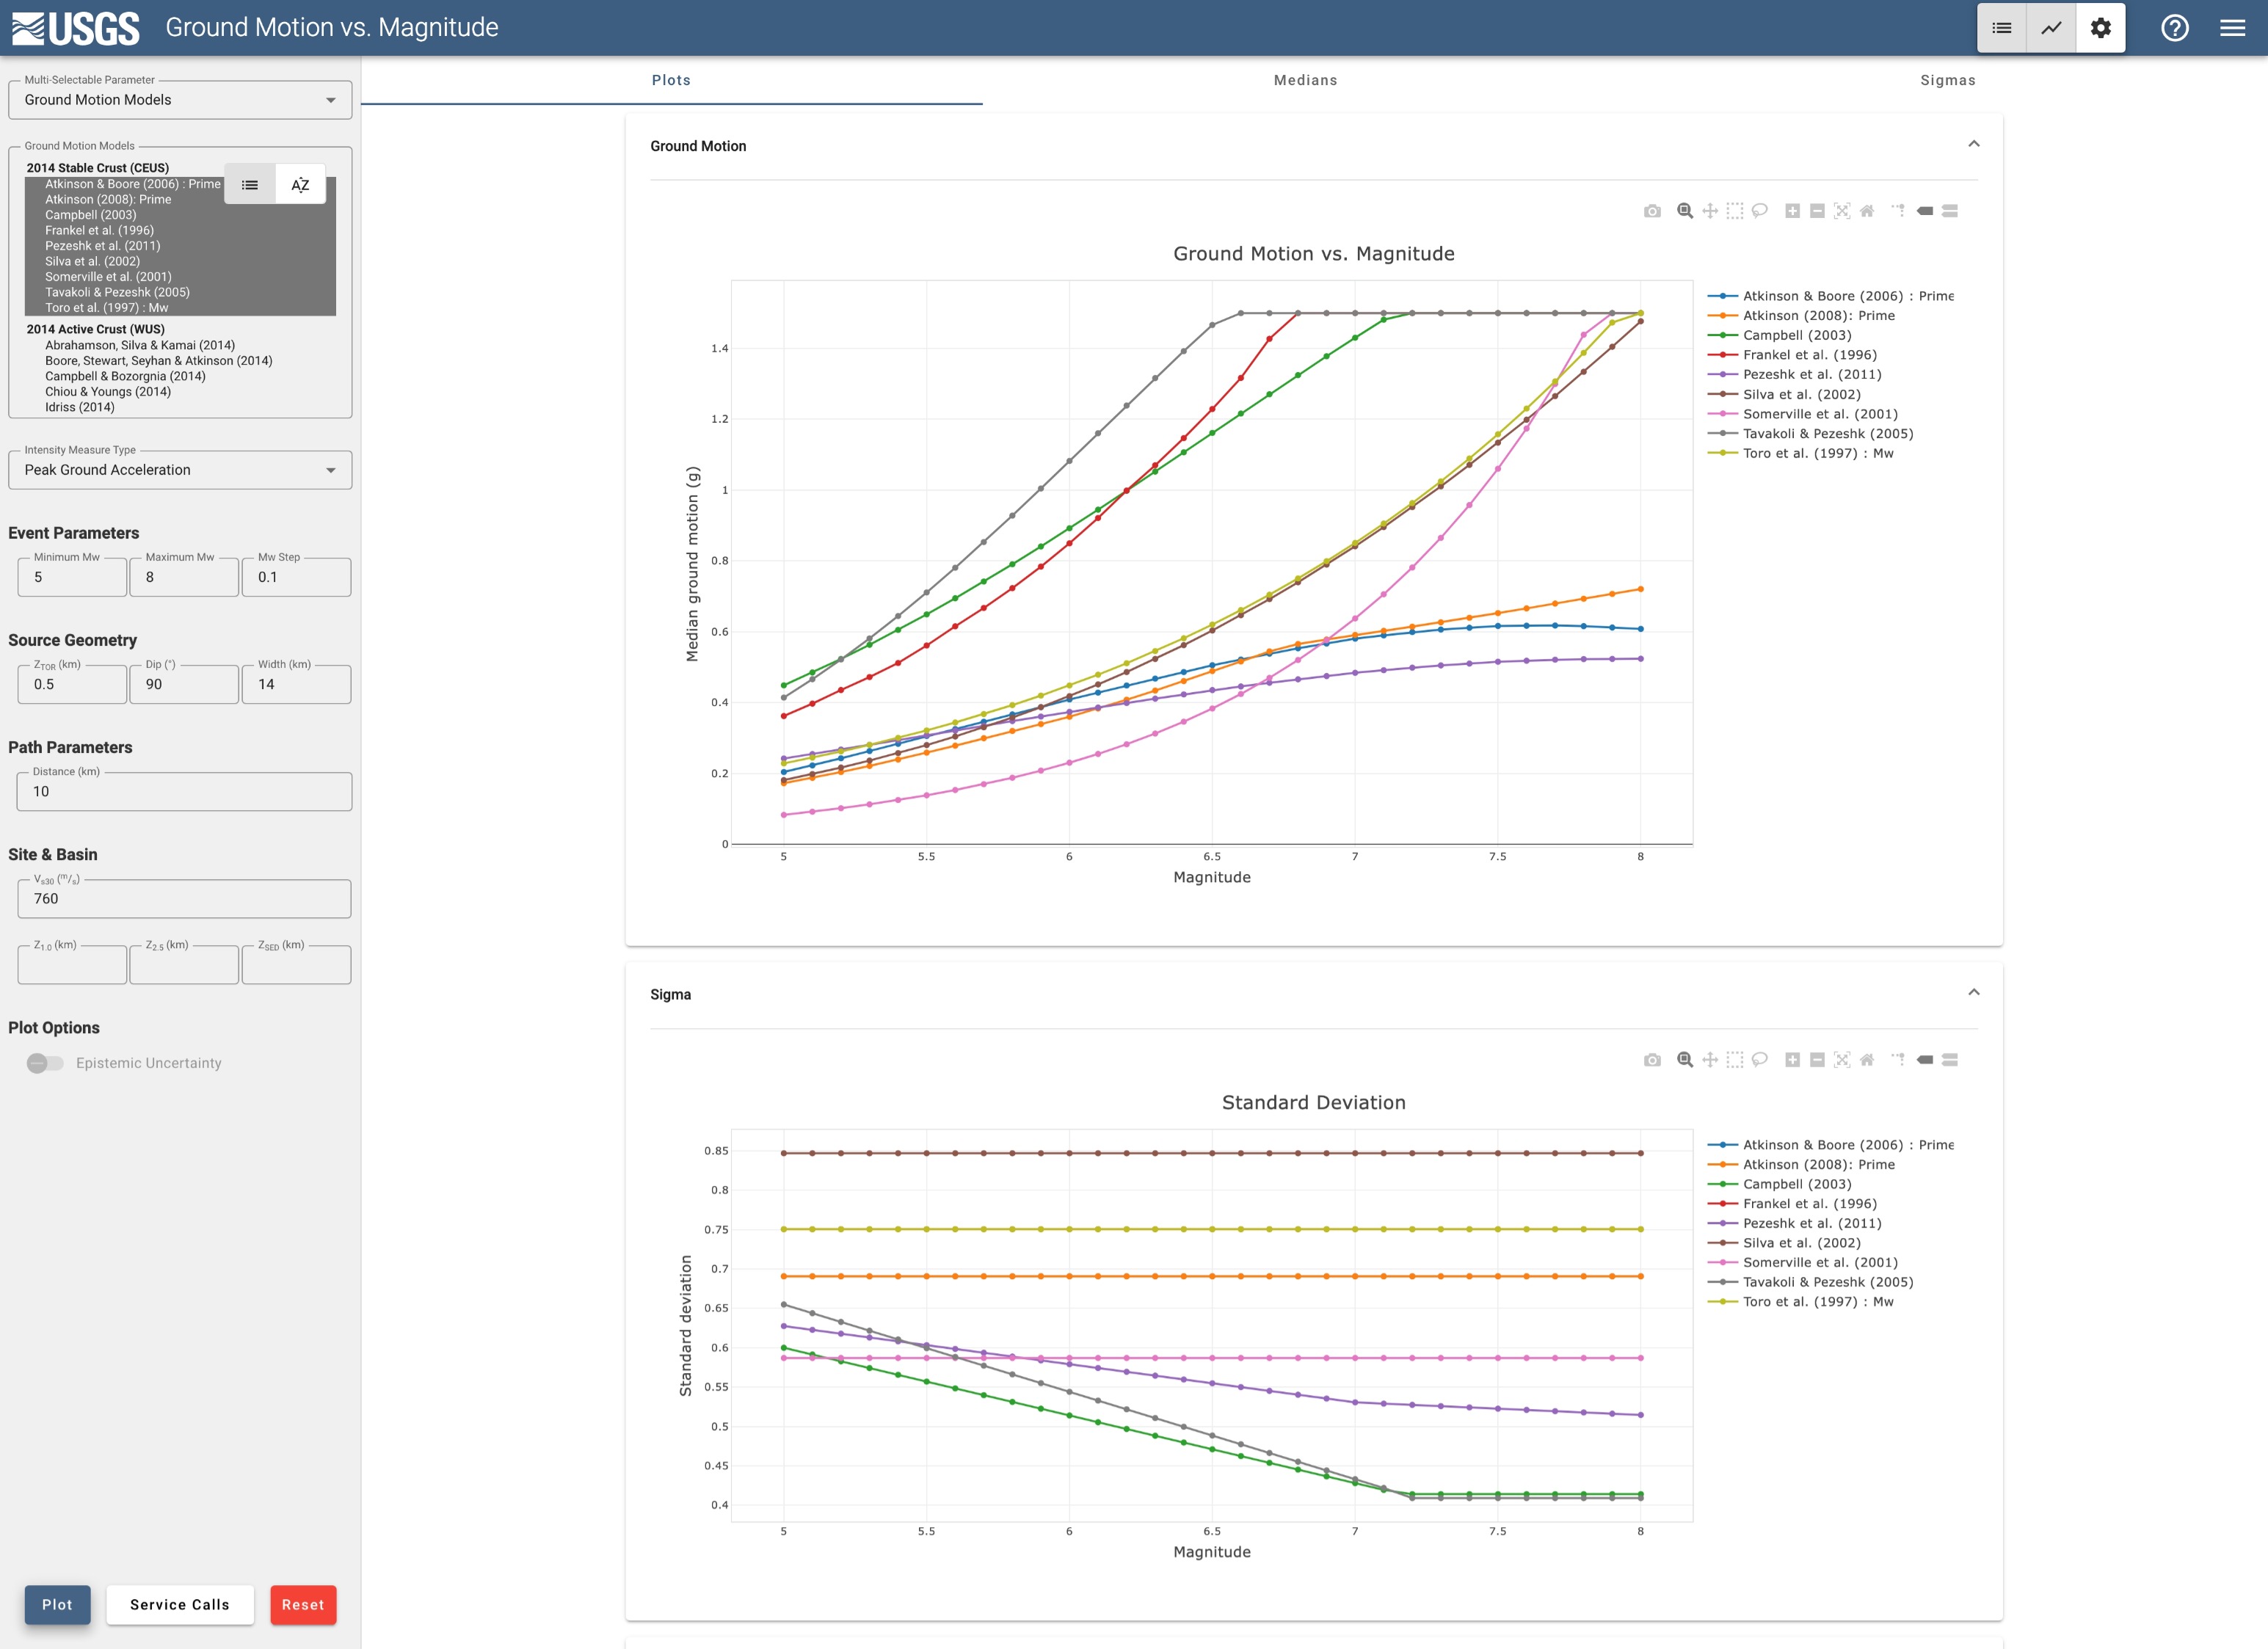Switch to the Sigmas tab
Image resolution: width=2268 pixels, height=1649 pixels.
(x=1947, y=80)
